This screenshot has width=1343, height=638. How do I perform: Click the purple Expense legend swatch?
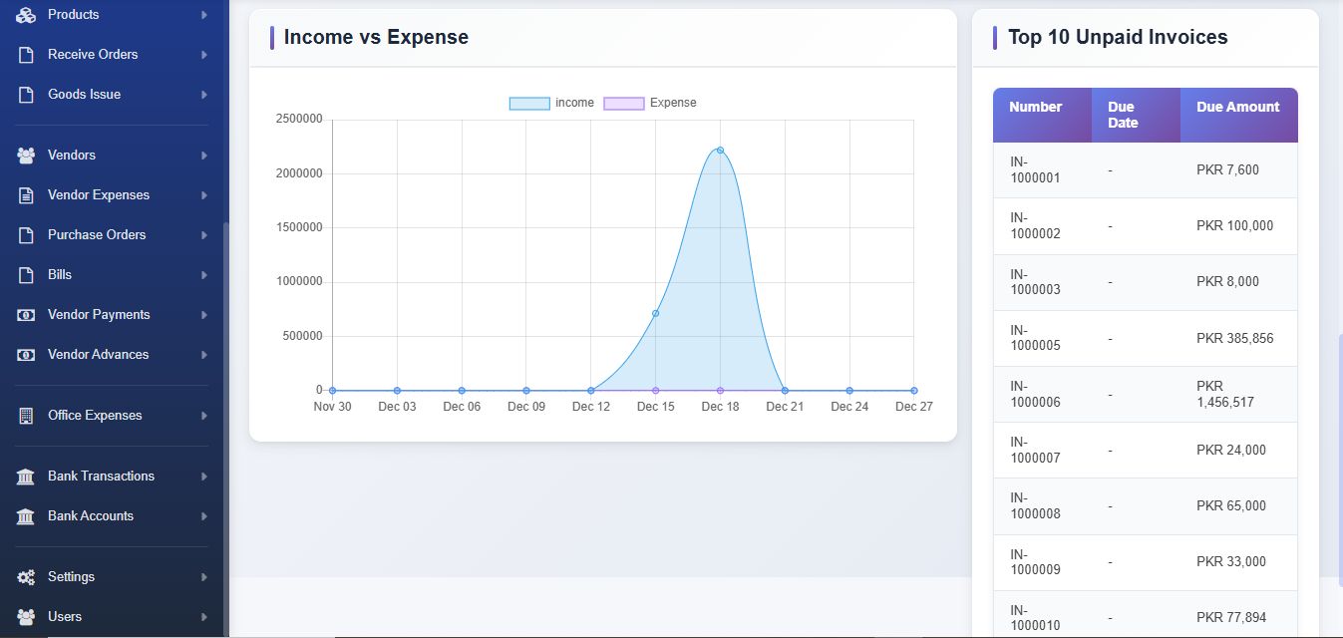click(x=624, y=104)
